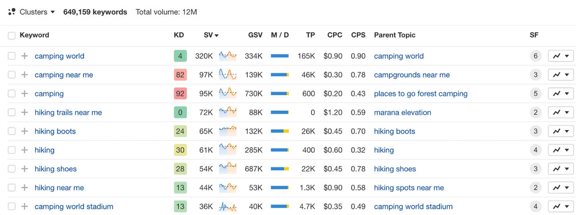Add hiking boots via plus icon
This screenshot has height=215, width=576.
(x=25, y=131)
